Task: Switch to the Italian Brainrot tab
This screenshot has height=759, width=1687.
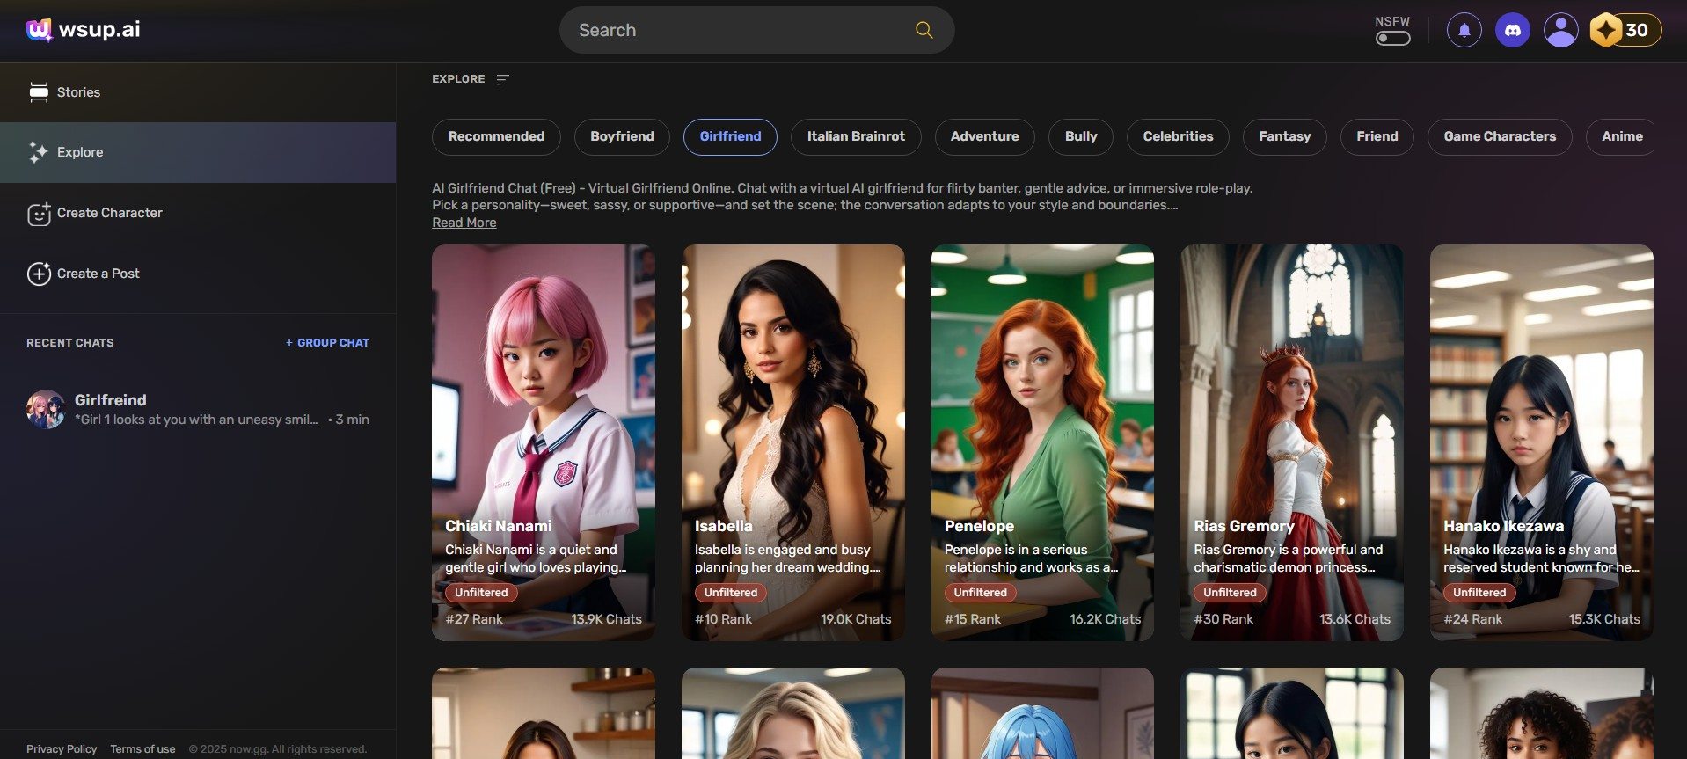Action: pyautogui.click(x=855, y=136)
